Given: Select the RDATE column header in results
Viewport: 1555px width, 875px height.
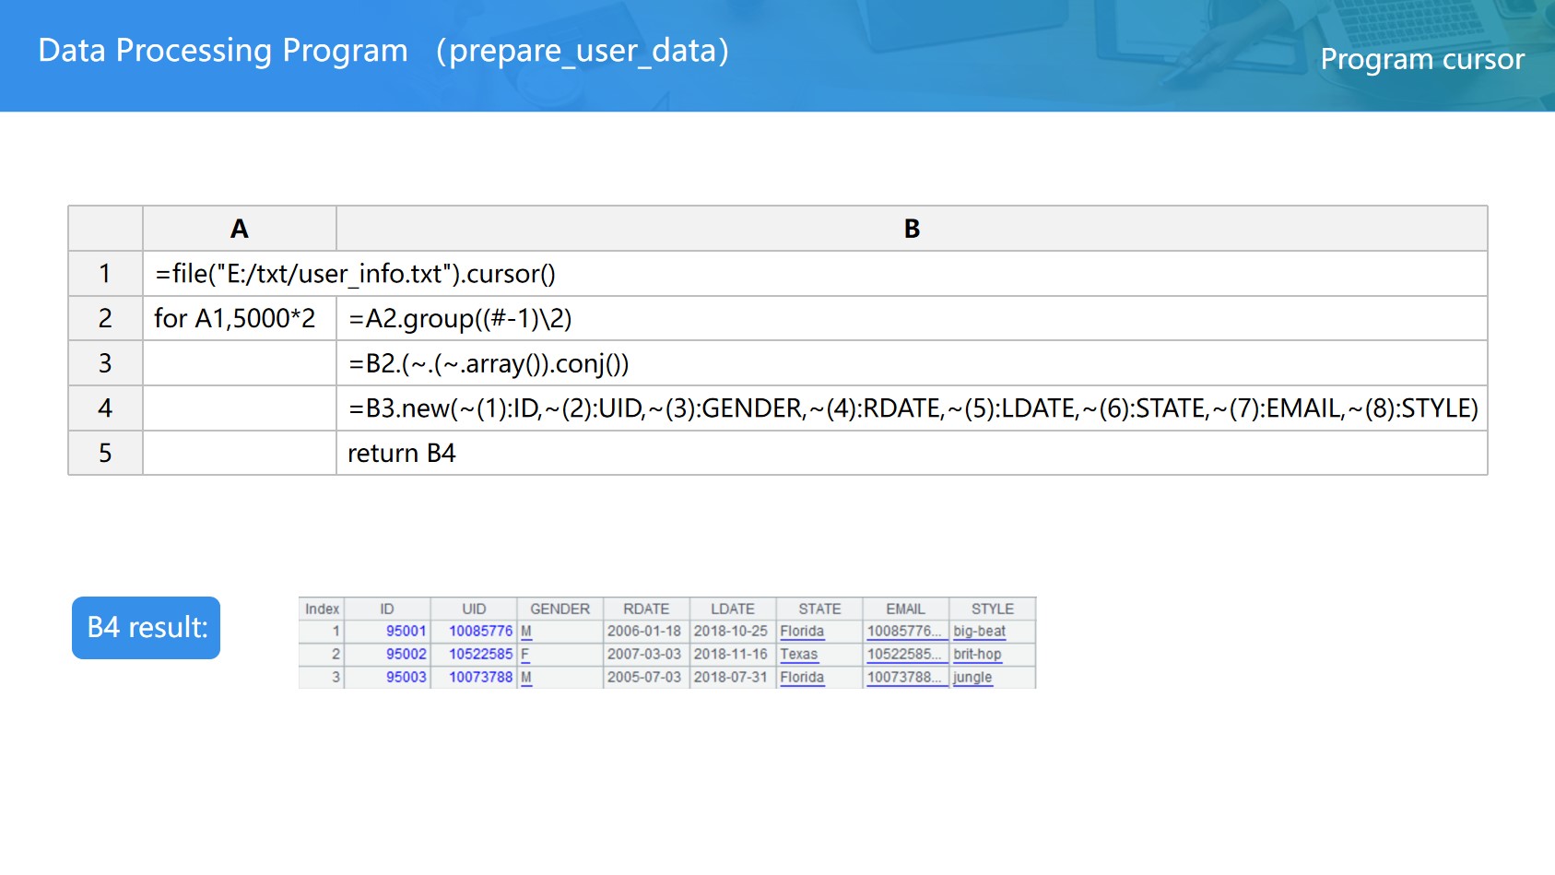Looking at the screenshot, I should point(645,609).
